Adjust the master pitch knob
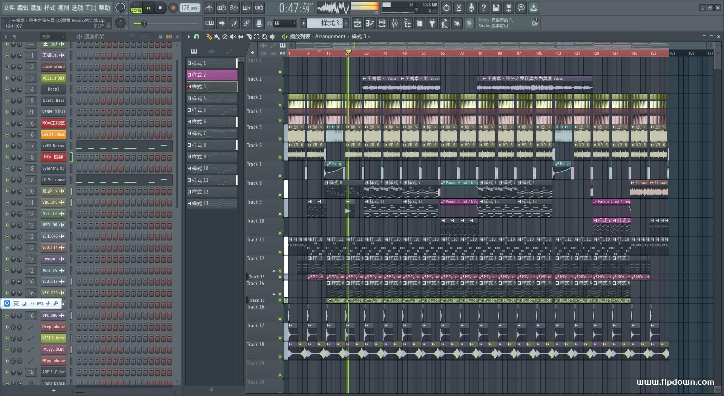This screenshot has width=724, height=396. point(120,23)
